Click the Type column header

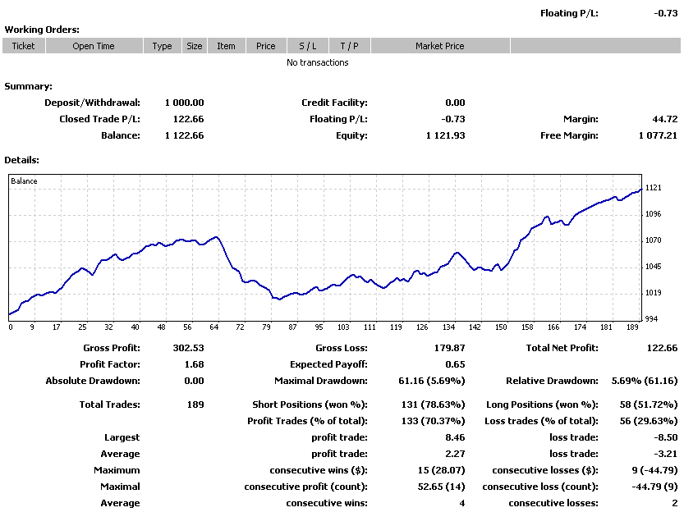[163, 46]
